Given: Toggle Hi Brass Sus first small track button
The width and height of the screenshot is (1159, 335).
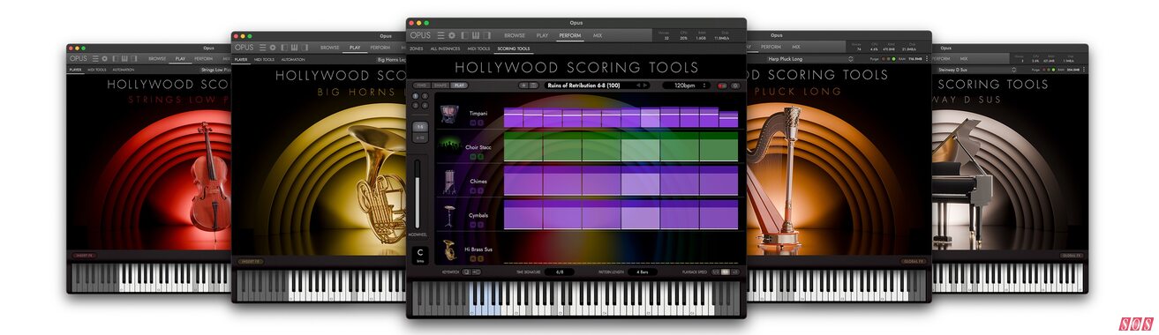Looking at the screenshot, I should point(473,258).
